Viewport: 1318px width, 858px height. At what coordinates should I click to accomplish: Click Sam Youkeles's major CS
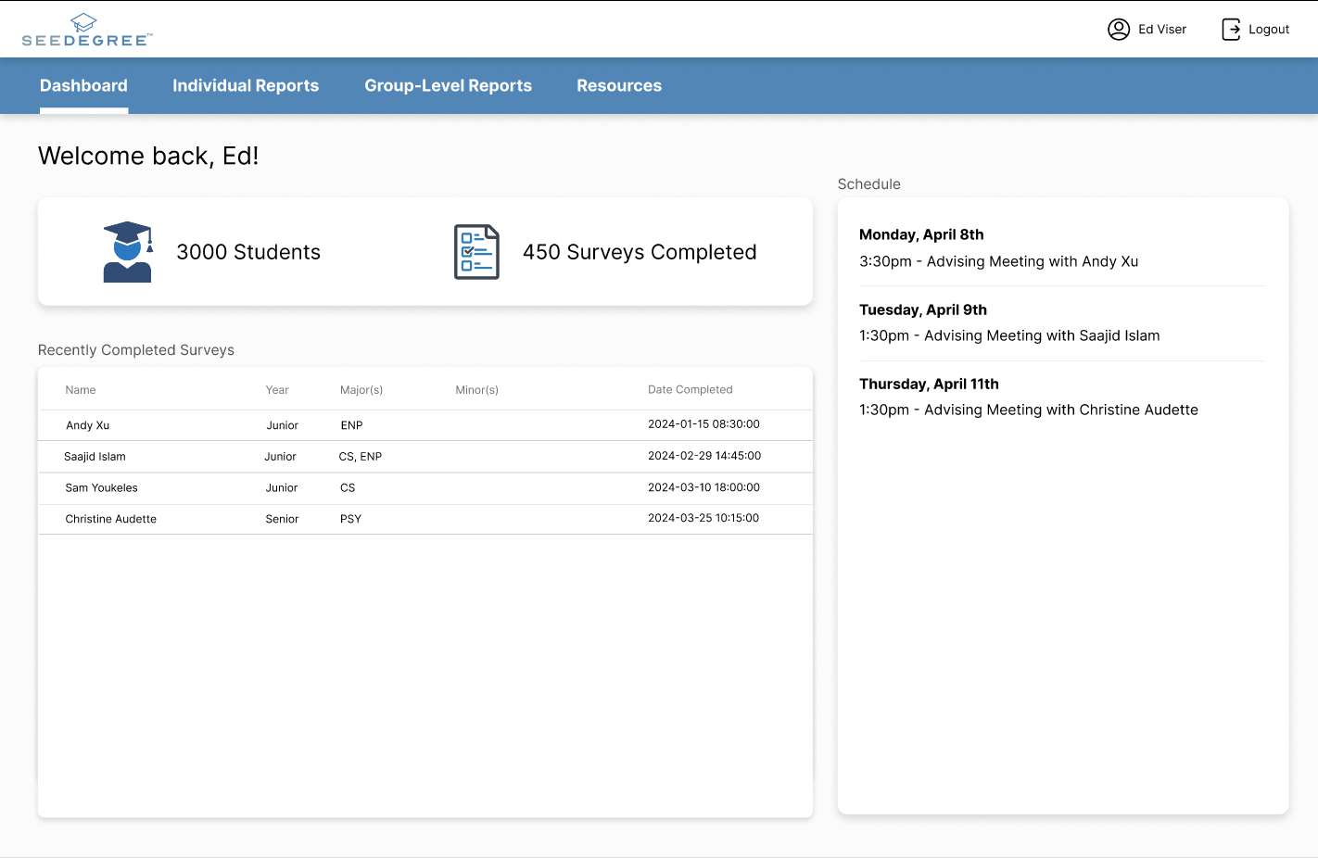coord(348,488)
